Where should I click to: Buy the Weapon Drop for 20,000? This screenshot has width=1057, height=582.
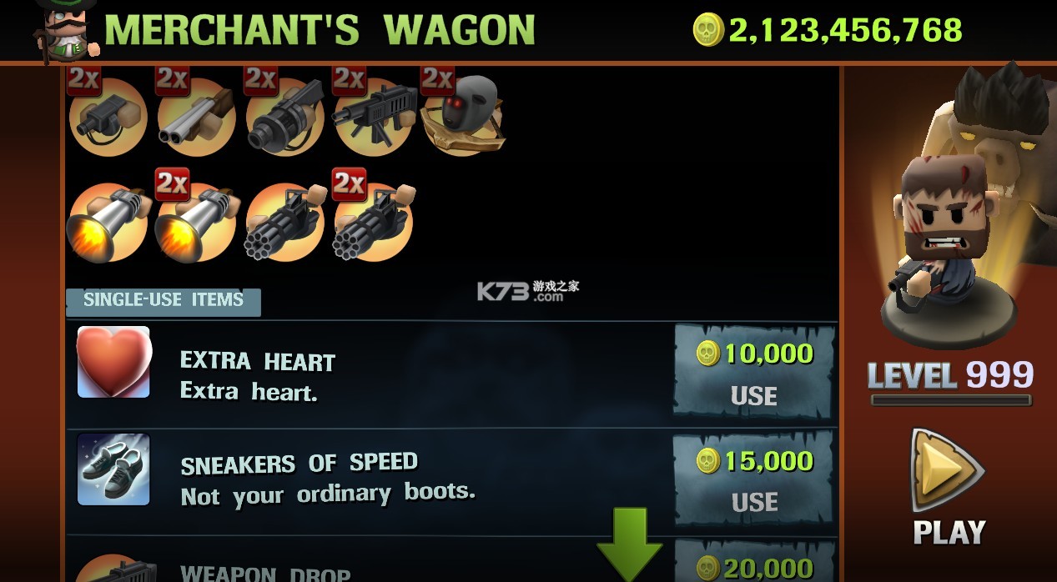pyautogui.click(x=754, y=561)
